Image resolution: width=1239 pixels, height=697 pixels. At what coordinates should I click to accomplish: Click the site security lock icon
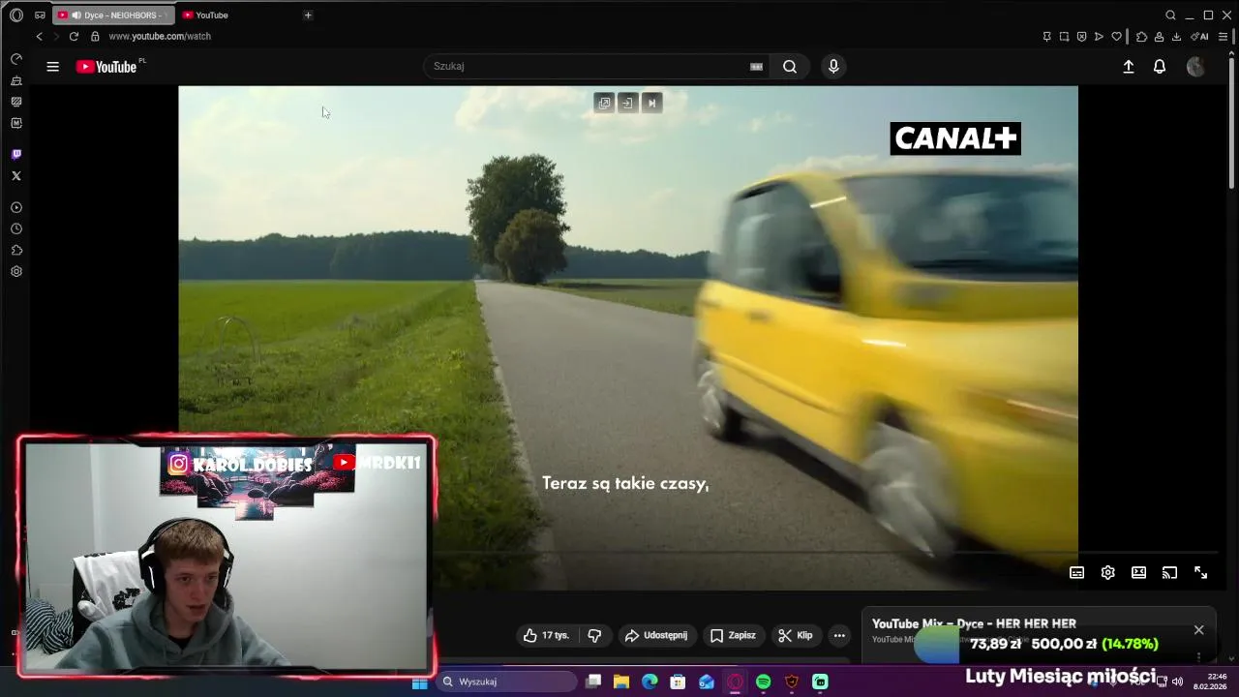pos(95,36)
